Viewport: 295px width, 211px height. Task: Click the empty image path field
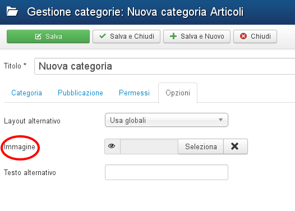coord(149,146)
